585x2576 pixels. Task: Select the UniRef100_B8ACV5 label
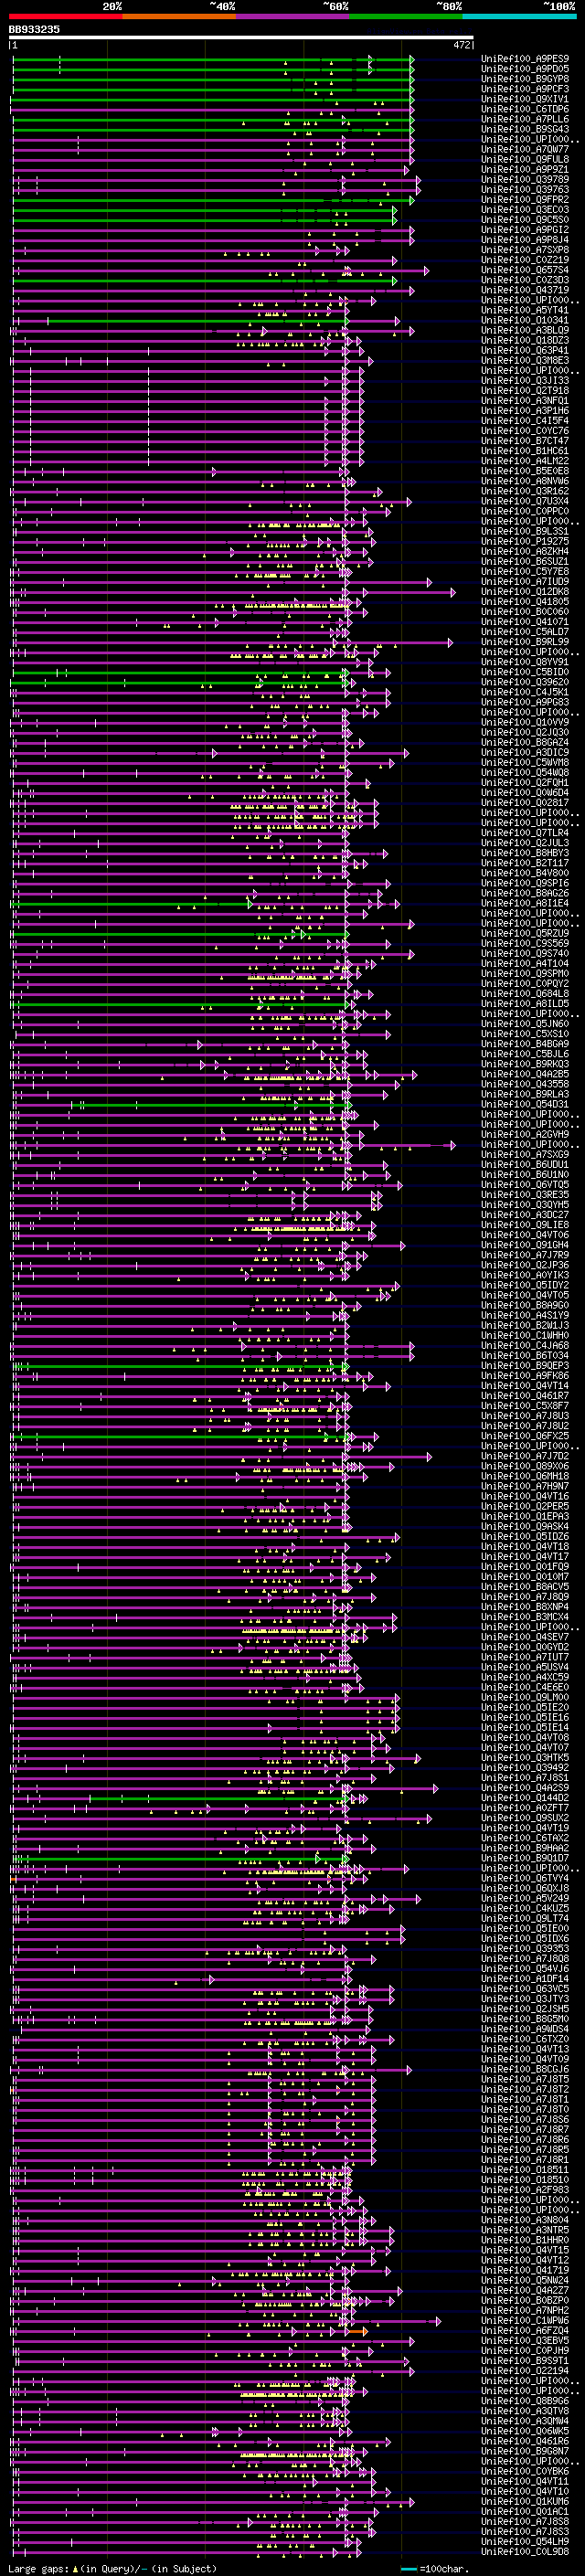point(525,1587)
